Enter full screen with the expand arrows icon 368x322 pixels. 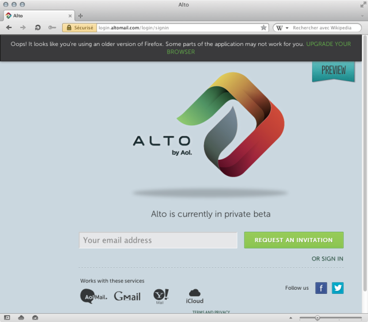point(363,5)
